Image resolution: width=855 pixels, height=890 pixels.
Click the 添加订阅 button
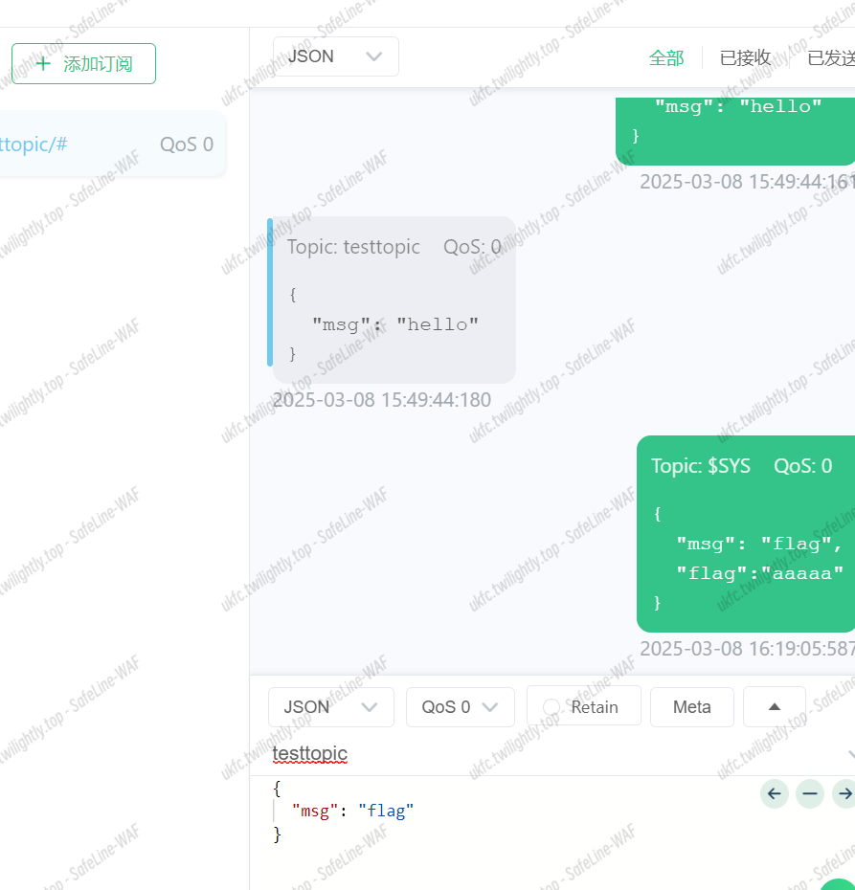click(83, 64)
